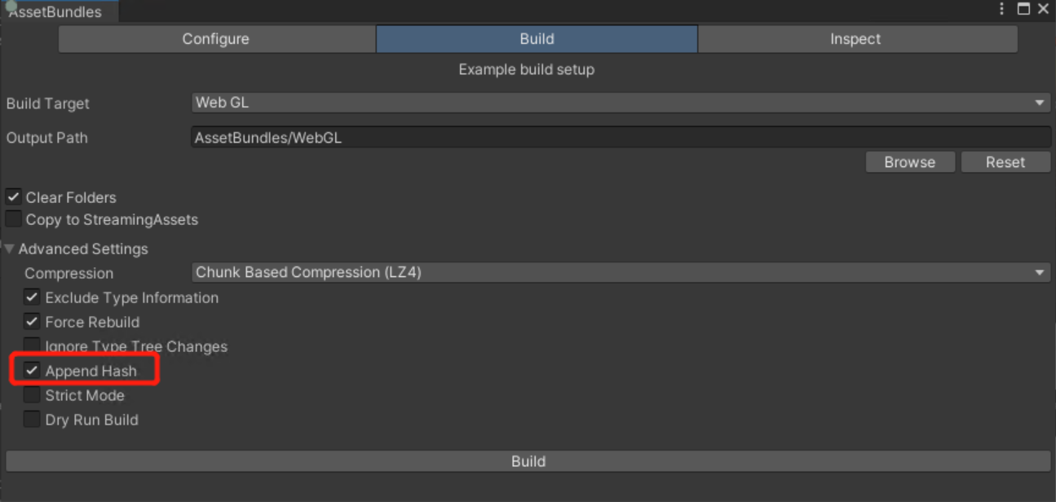
Task: Open the Build Target dropdown
Action: coord(620,103)
